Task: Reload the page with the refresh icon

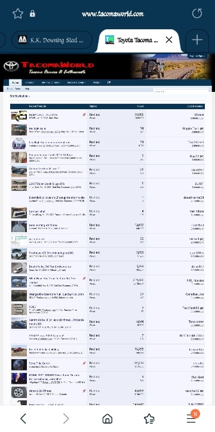Action: click(197, 13)
